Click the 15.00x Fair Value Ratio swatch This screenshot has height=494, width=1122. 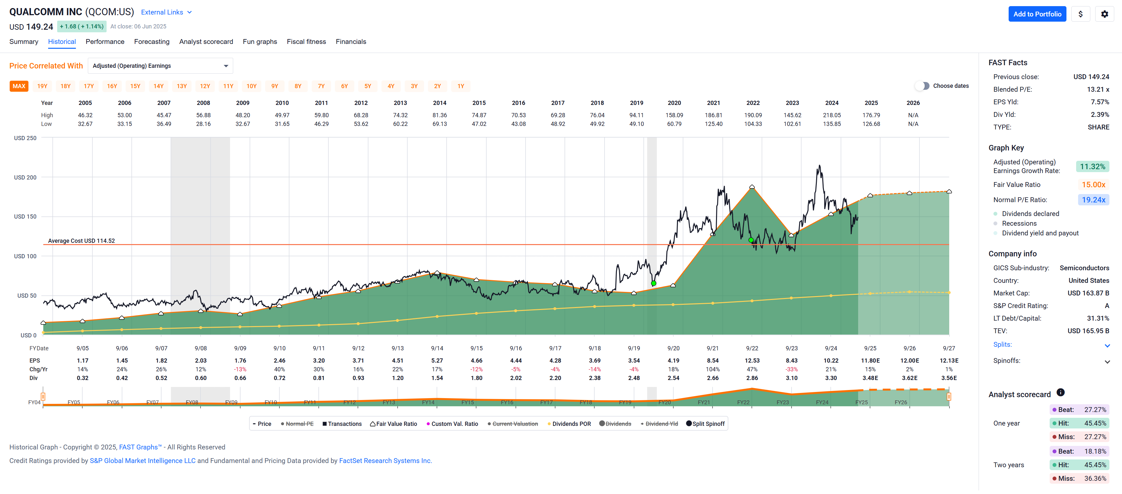pos(1093,185)
